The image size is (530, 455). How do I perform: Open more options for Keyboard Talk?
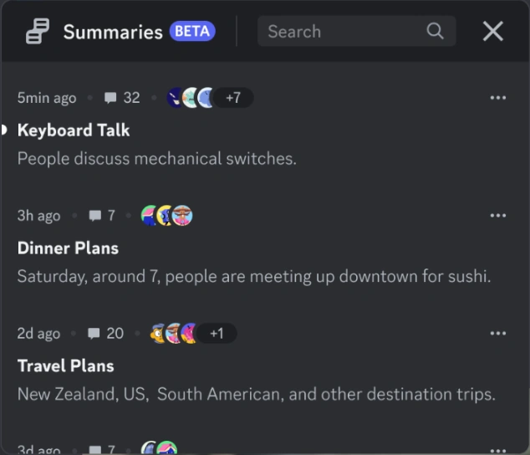coord(498,98)
